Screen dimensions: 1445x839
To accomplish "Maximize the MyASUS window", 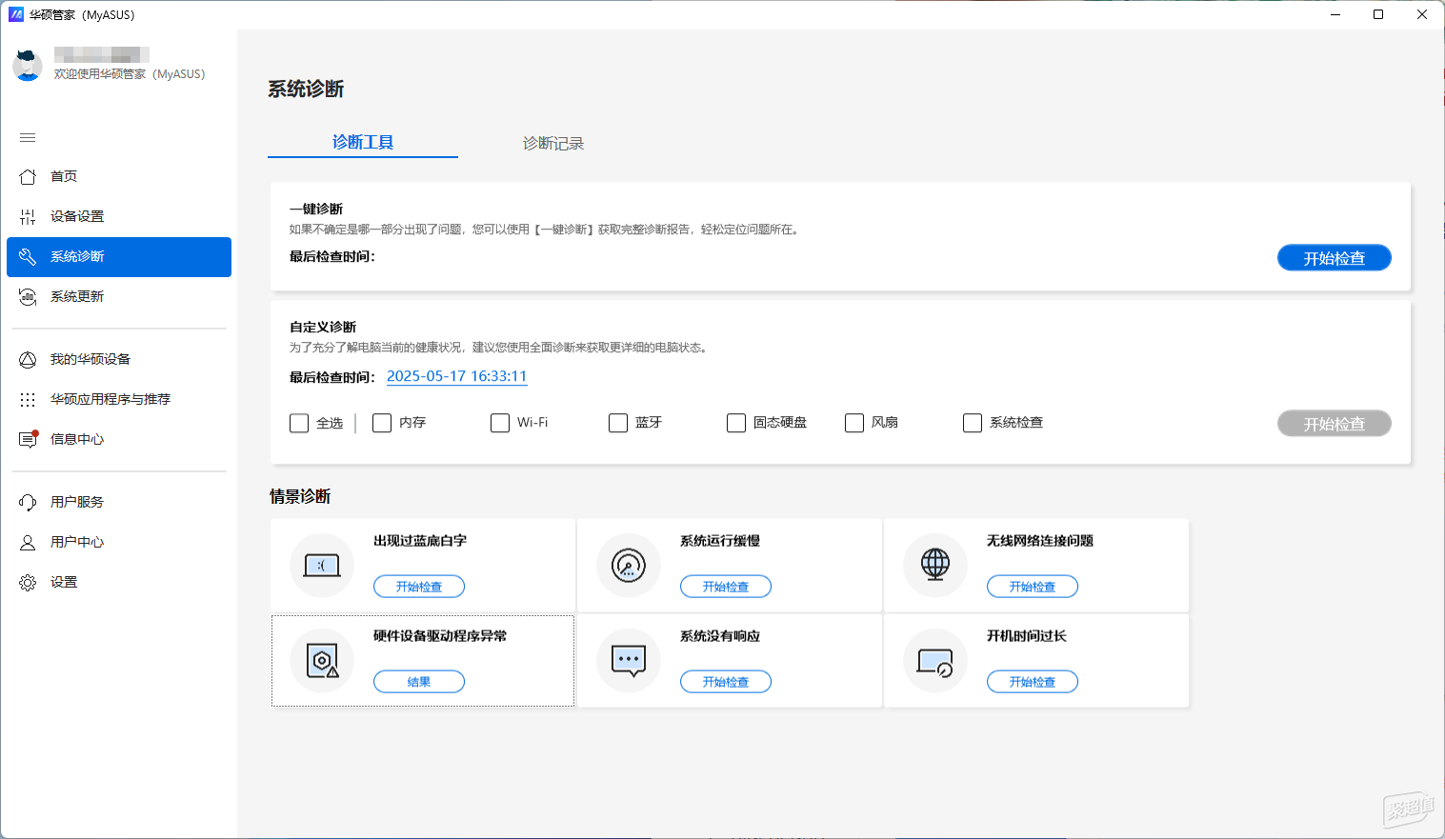I will (x=1378, y=14).
